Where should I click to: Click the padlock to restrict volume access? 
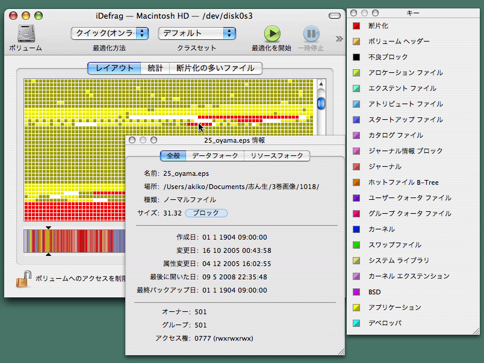point(24,279)
